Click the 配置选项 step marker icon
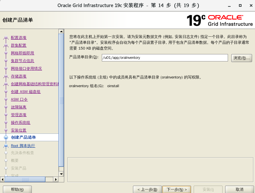Screen dimensions: 255x193 (x=6, y=38)
